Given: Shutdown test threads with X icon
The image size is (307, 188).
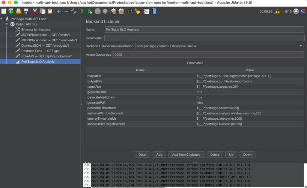Looking at the screenshot, I should (x=105, y=11).
